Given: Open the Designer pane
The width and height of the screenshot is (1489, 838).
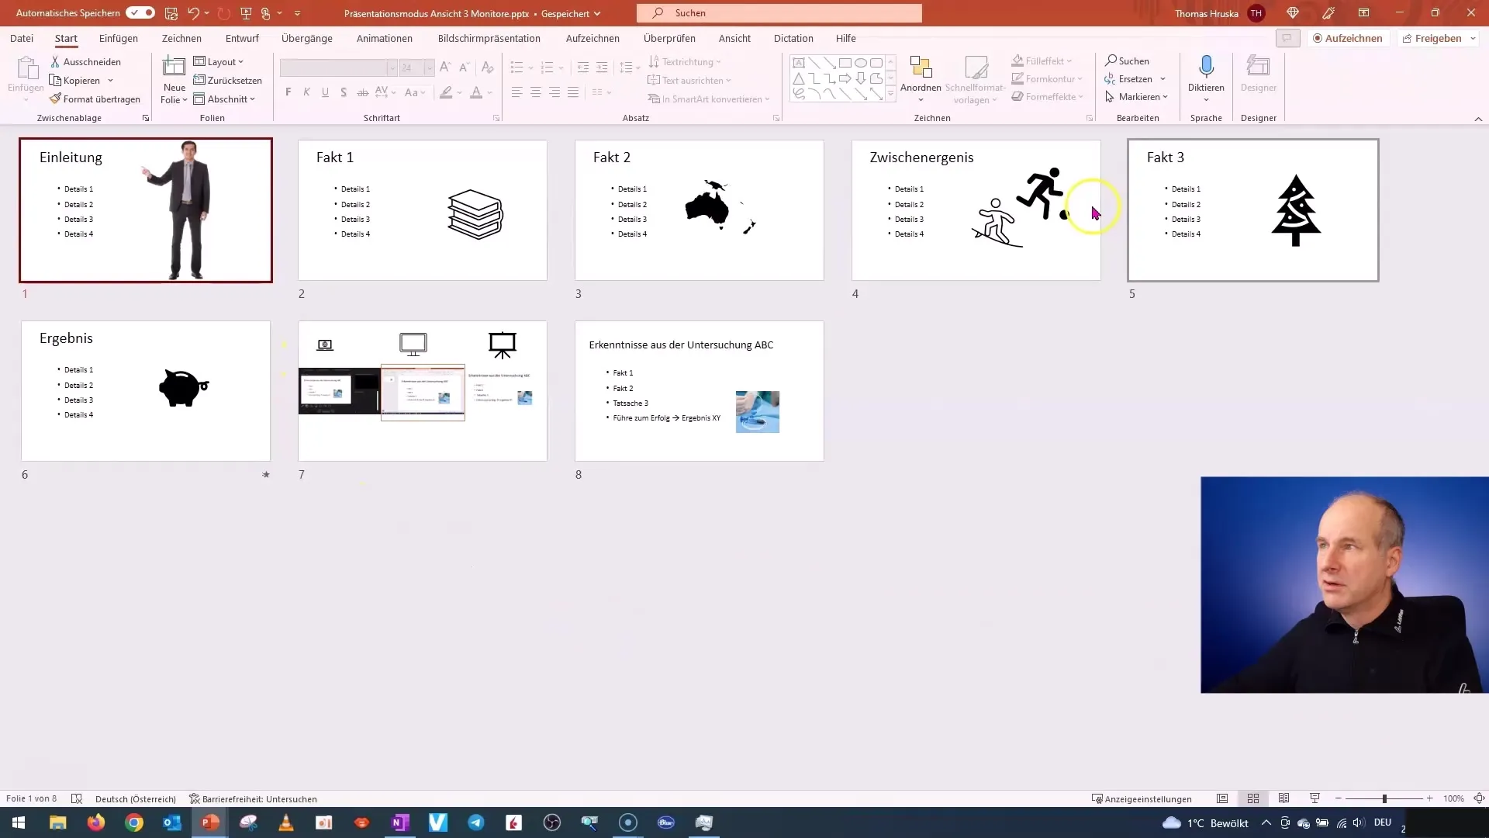Looking at the screenshot, I should (1259, 75).
